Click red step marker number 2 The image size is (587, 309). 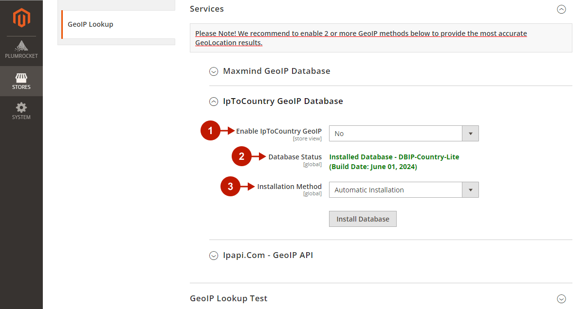tap(241, 156)
